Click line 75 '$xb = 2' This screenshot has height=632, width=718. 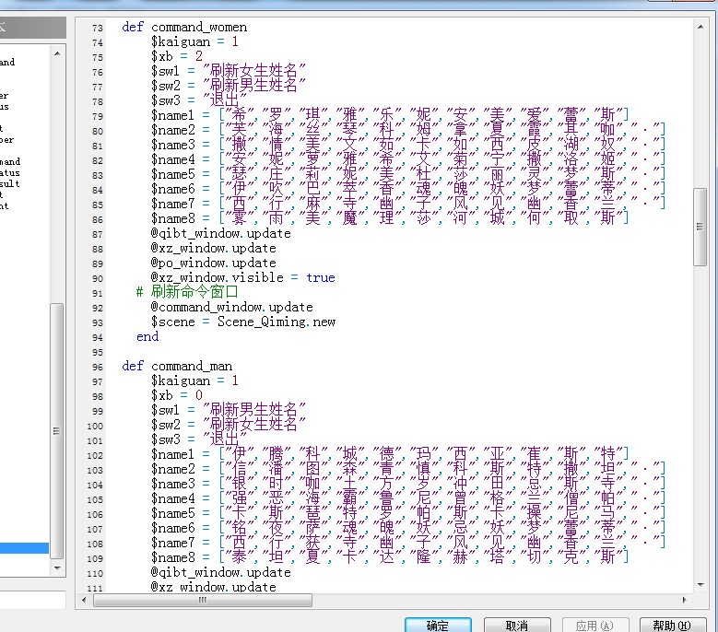click(x=177, y=57)
